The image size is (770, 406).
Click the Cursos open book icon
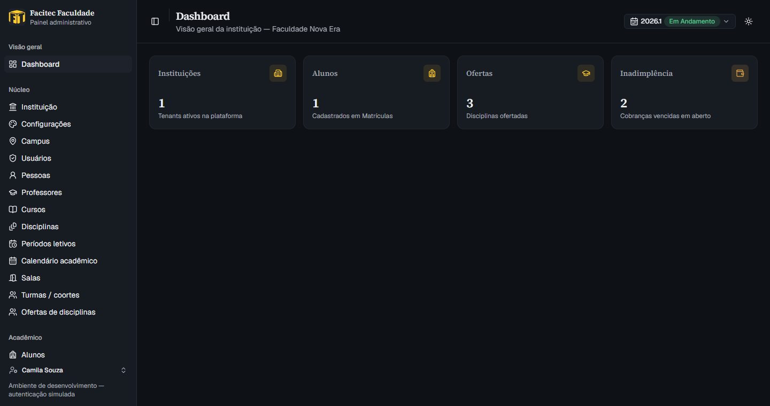pyautogui.click(x=13, y=209)
